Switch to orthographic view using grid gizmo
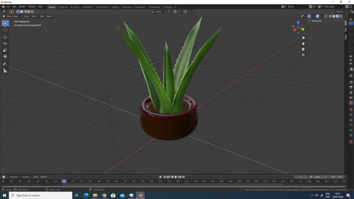 (303, 55)
